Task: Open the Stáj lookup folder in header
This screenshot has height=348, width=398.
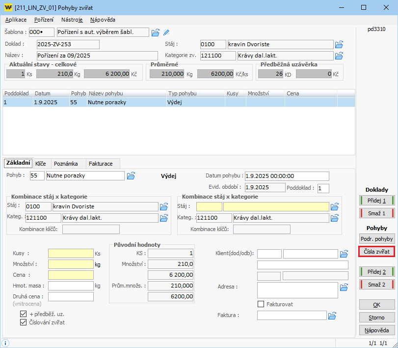Action: (x=339, y=44)
